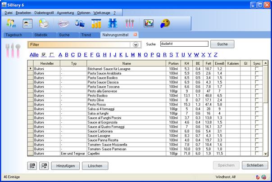The width and height of the screenshot is (272, 182).
Task: Open the printer icon in toolbar
Action: (x=44, y=23)
